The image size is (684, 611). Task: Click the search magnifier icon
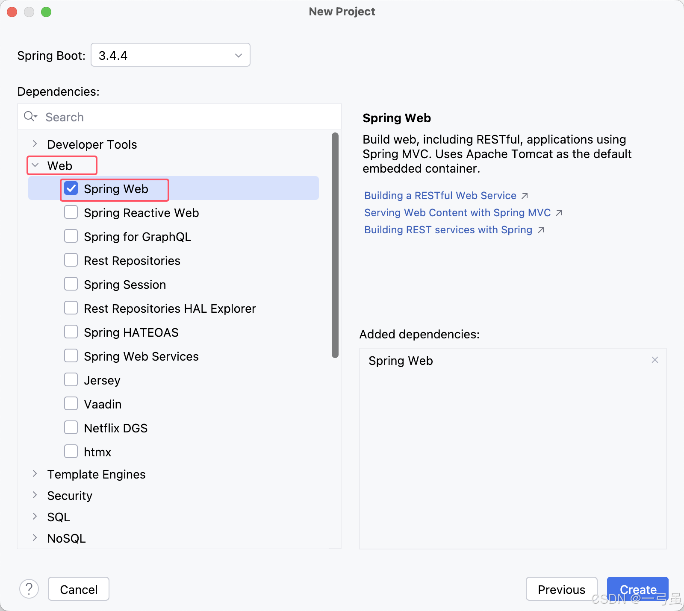click(30, 117)
